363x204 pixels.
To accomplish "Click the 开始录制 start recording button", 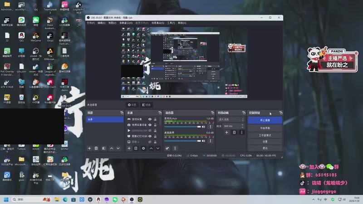I will pyautogui.click(x=265, y=128).
